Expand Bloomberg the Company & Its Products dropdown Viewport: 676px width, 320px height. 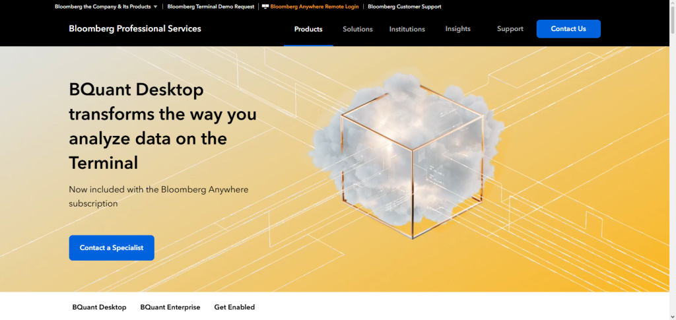click(106, 7)
